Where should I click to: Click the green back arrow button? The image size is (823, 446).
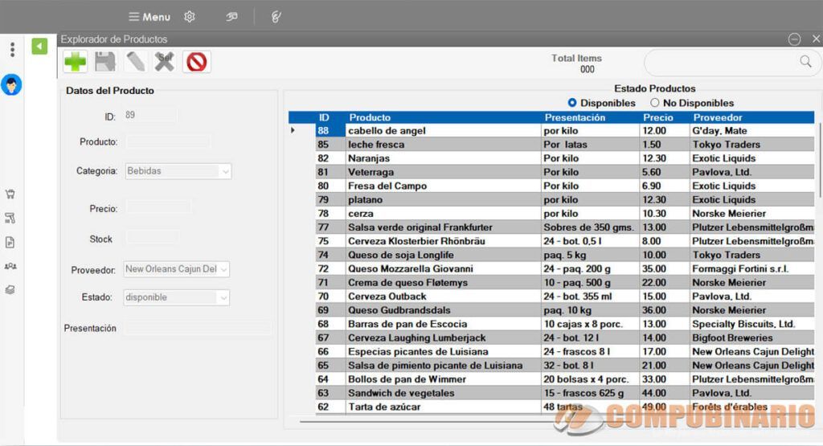tap(39, 46)
